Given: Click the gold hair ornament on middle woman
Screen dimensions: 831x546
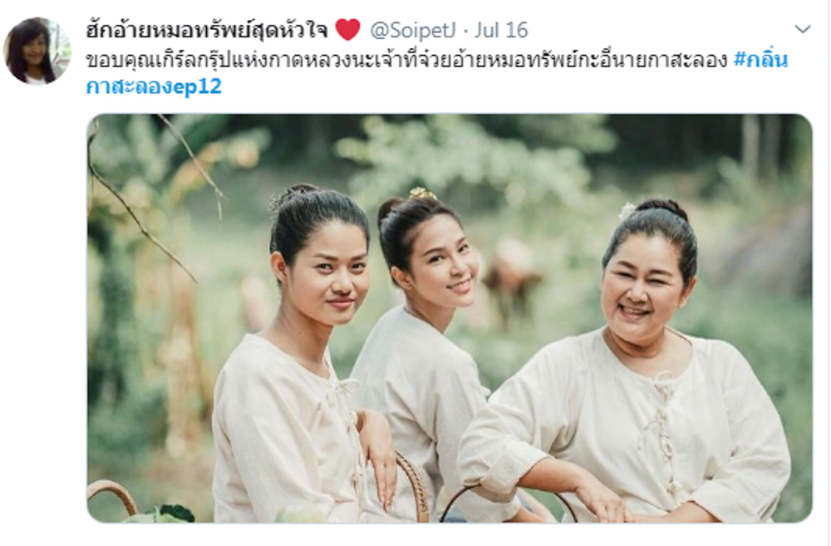Looking at the screenshot, I should (x=422, y=194).
